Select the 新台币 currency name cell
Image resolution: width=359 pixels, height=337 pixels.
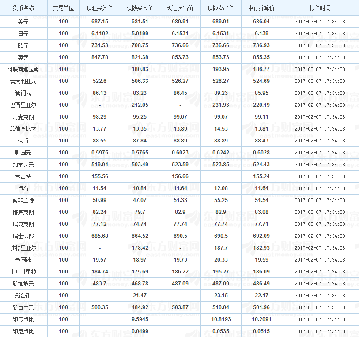pyautogui.click(x=23, y=296)
